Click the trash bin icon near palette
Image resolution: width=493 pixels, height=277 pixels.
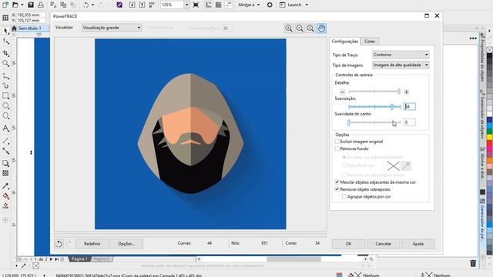tap(473, 263)
